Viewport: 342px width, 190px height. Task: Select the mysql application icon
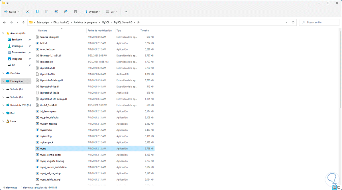pyautogui.click(x=37, y=149)
